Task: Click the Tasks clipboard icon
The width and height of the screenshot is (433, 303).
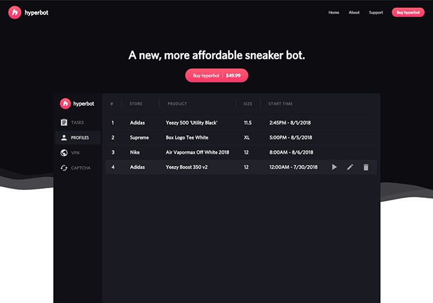Action: click(x=64, y=122)
